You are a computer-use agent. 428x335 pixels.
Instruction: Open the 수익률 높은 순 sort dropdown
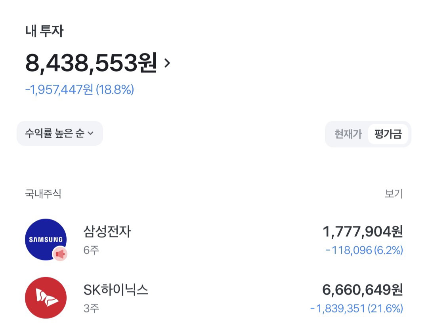(60, 133)
